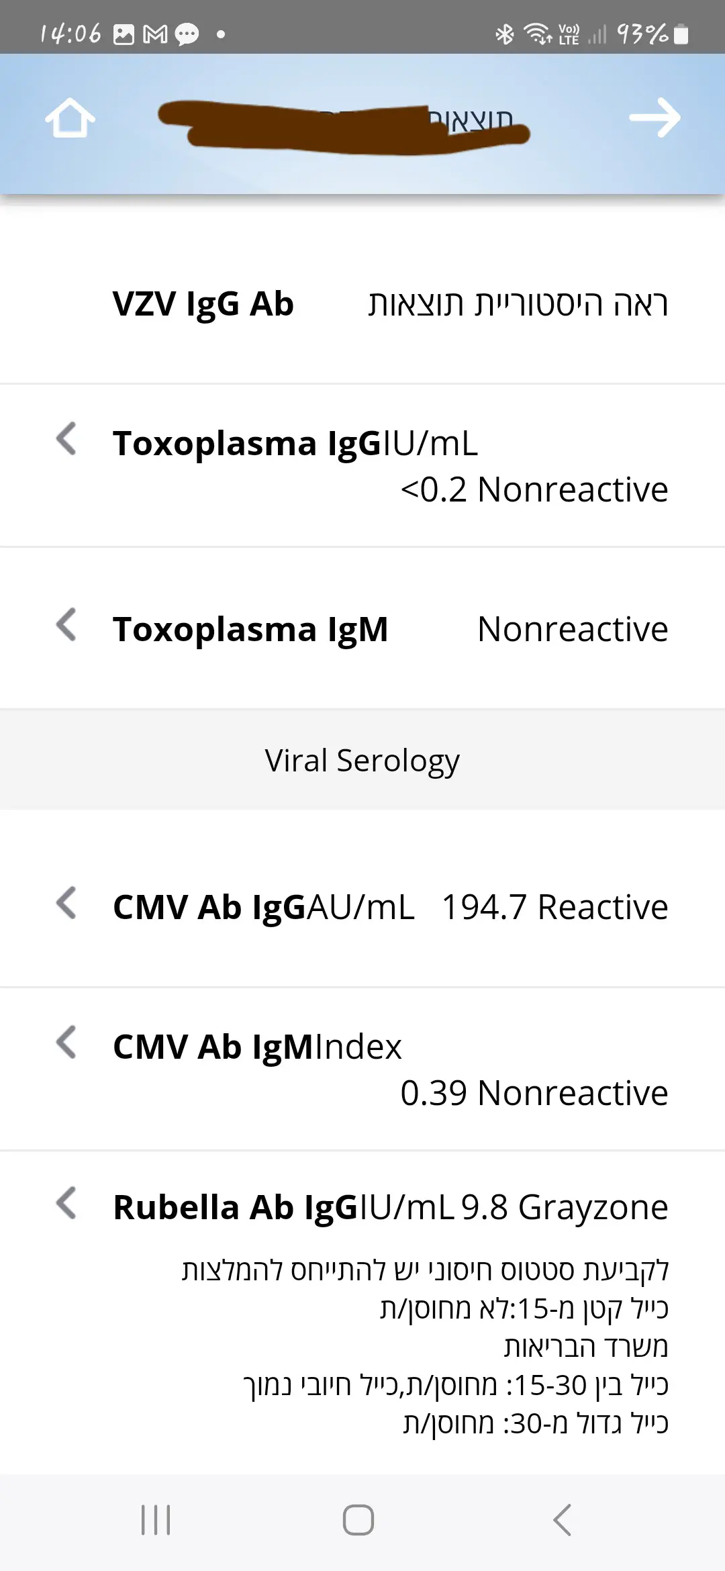Tap the home icon in header
Image resolution: width=725 pixels, height=1571 pixels.
coord(70,118)
